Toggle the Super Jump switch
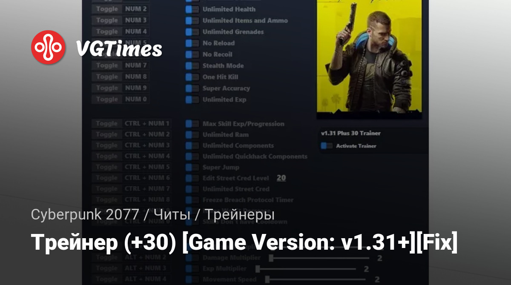The height and width of the screenshot is (285, 511). click(192, 167)
